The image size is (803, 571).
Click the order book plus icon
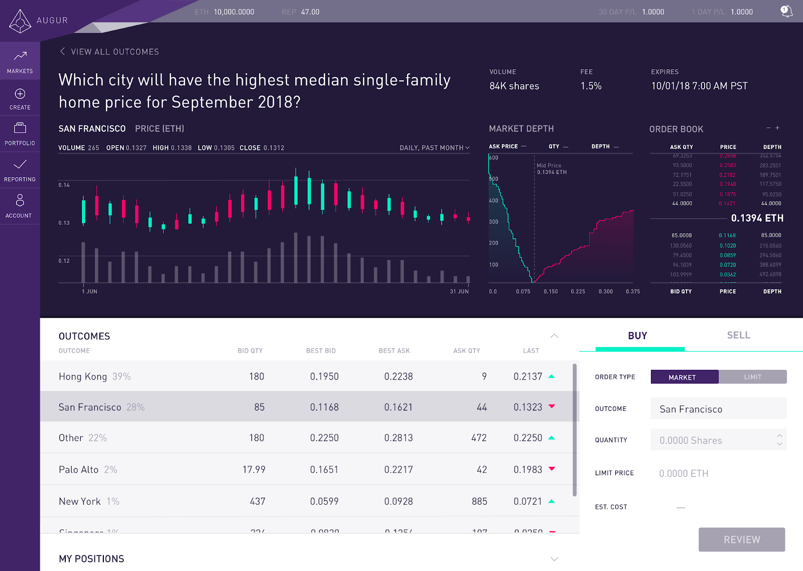coord(777,128)
